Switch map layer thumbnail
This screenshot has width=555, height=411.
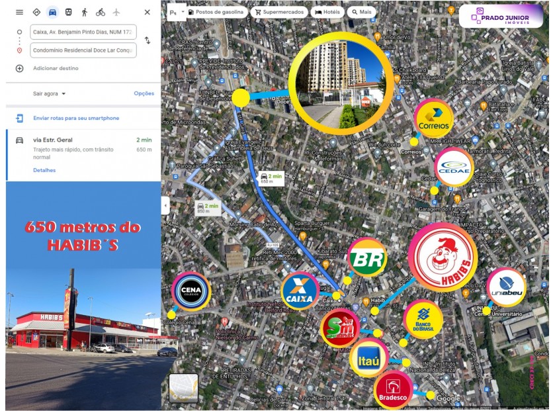[x=183, y=388]
